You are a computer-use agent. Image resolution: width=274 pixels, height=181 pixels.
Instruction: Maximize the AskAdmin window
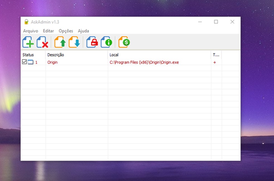[216, 22]
